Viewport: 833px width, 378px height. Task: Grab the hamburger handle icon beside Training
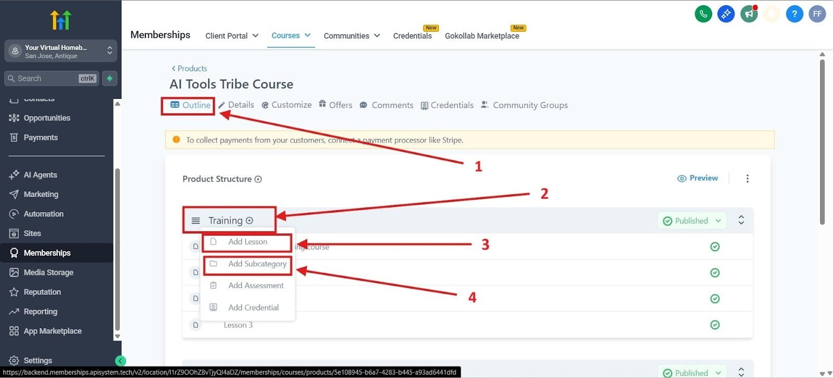[196, 221]
